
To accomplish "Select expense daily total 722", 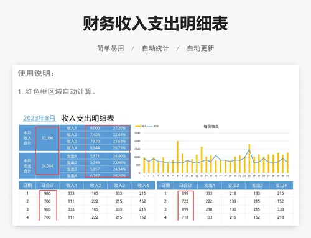I will click(x=185, y=201).
